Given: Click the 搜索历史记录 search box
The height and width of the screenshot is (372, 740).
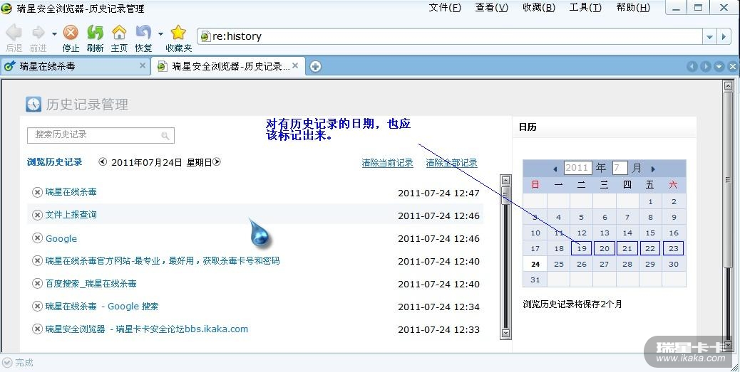Looking at the screenshot, I should pos(101,135).
